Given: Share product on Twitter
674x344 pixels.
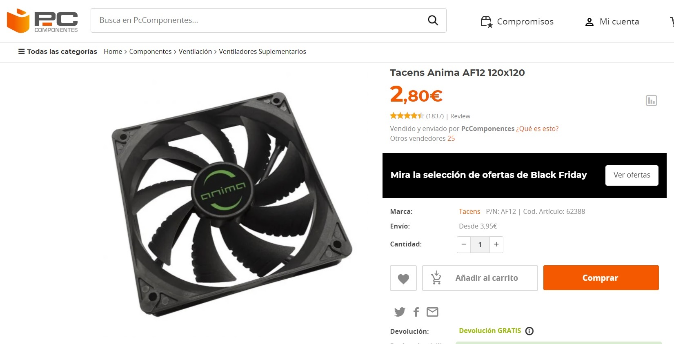Looking at the screenshot, I should coord(400,312).
